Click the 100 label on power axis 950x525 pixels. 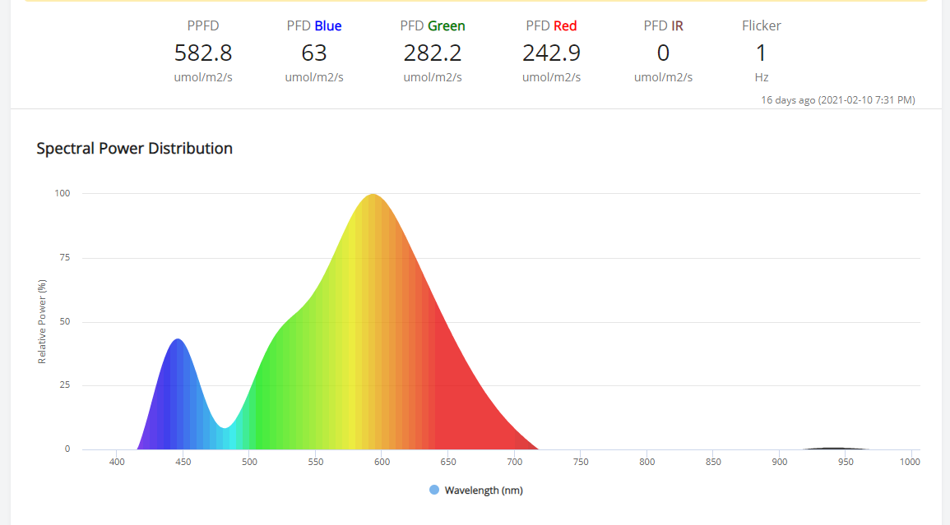point(63,193)
